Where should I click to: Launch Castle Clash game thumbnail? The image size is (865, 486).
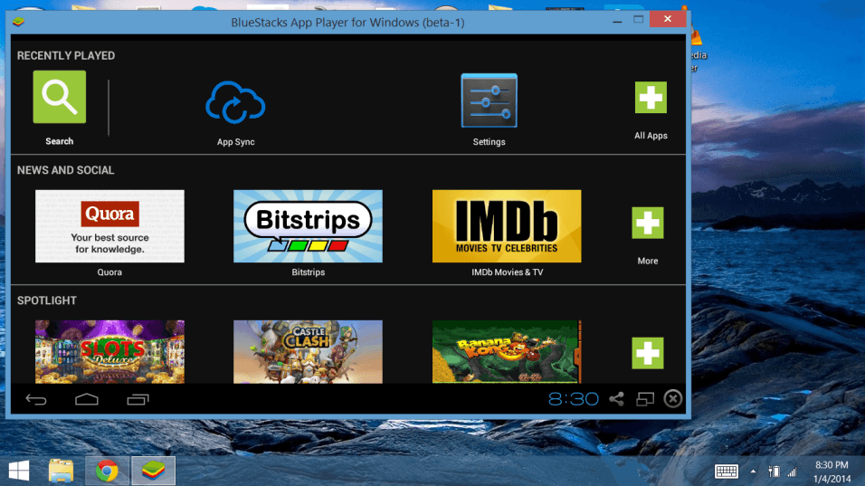[x=308, y=352]
